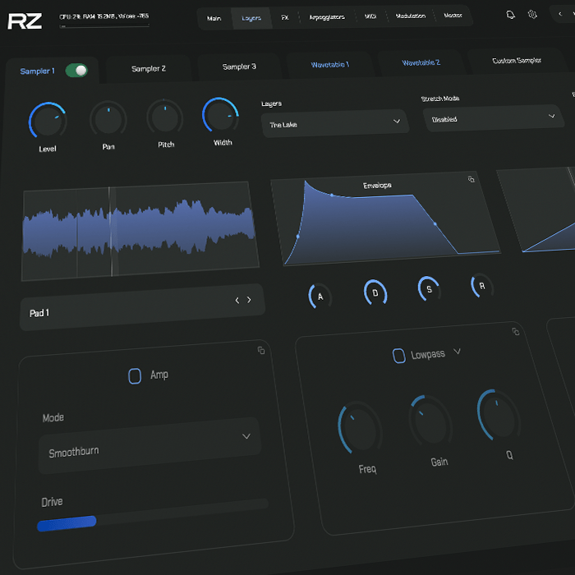Image resolution: width=575 pixels, height=575 pixels.
Task: Select the Custom Sampler tab
Action: point(517,61)
